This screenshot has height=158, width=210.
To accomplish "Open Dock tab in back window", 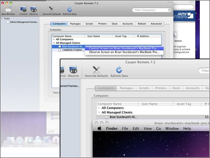I will (115, 24).
